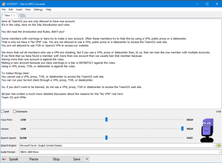Click the purple microphone mascot image
The image size is (222, 163).
[x=207, y=130]
